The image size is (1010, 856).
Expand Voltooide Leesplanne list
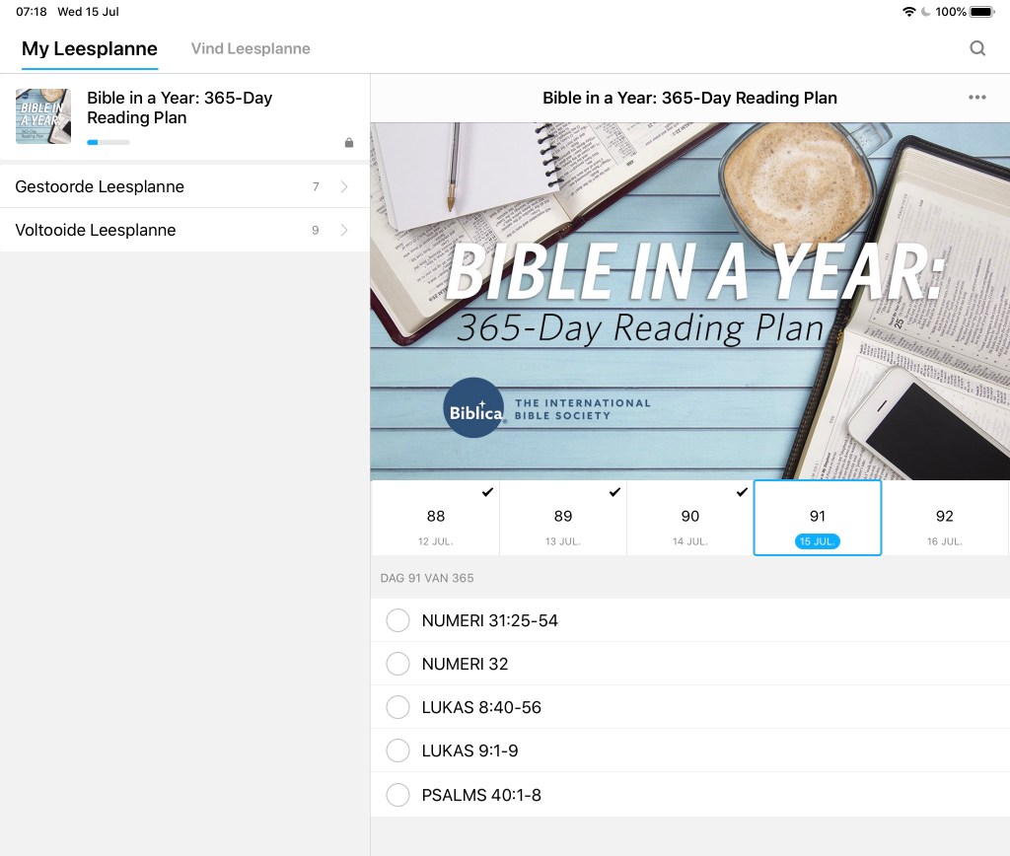click(184, 230)
